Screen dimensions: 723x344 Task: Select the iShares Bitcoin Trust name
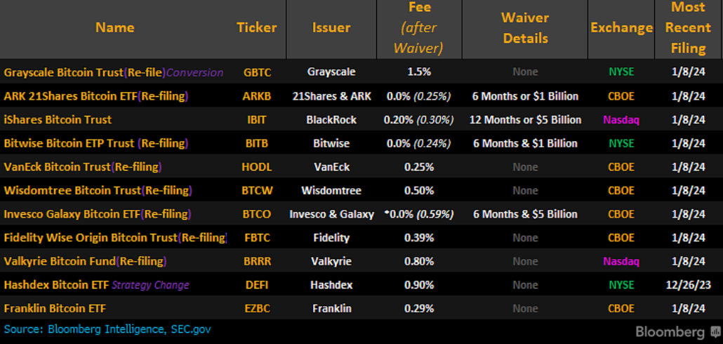pos(58,119)
